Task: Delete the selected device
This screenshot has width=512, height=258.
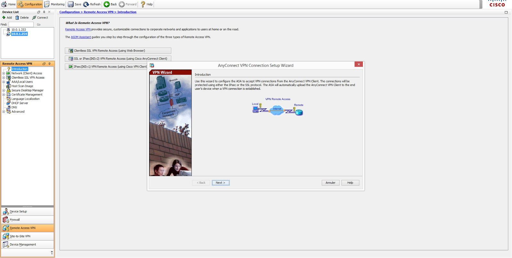Action: [x=22, y=18]
